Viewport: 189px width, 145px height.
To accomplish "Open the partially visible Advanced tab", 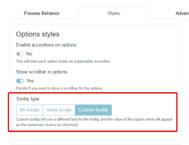I will click(x=182, y=13).
